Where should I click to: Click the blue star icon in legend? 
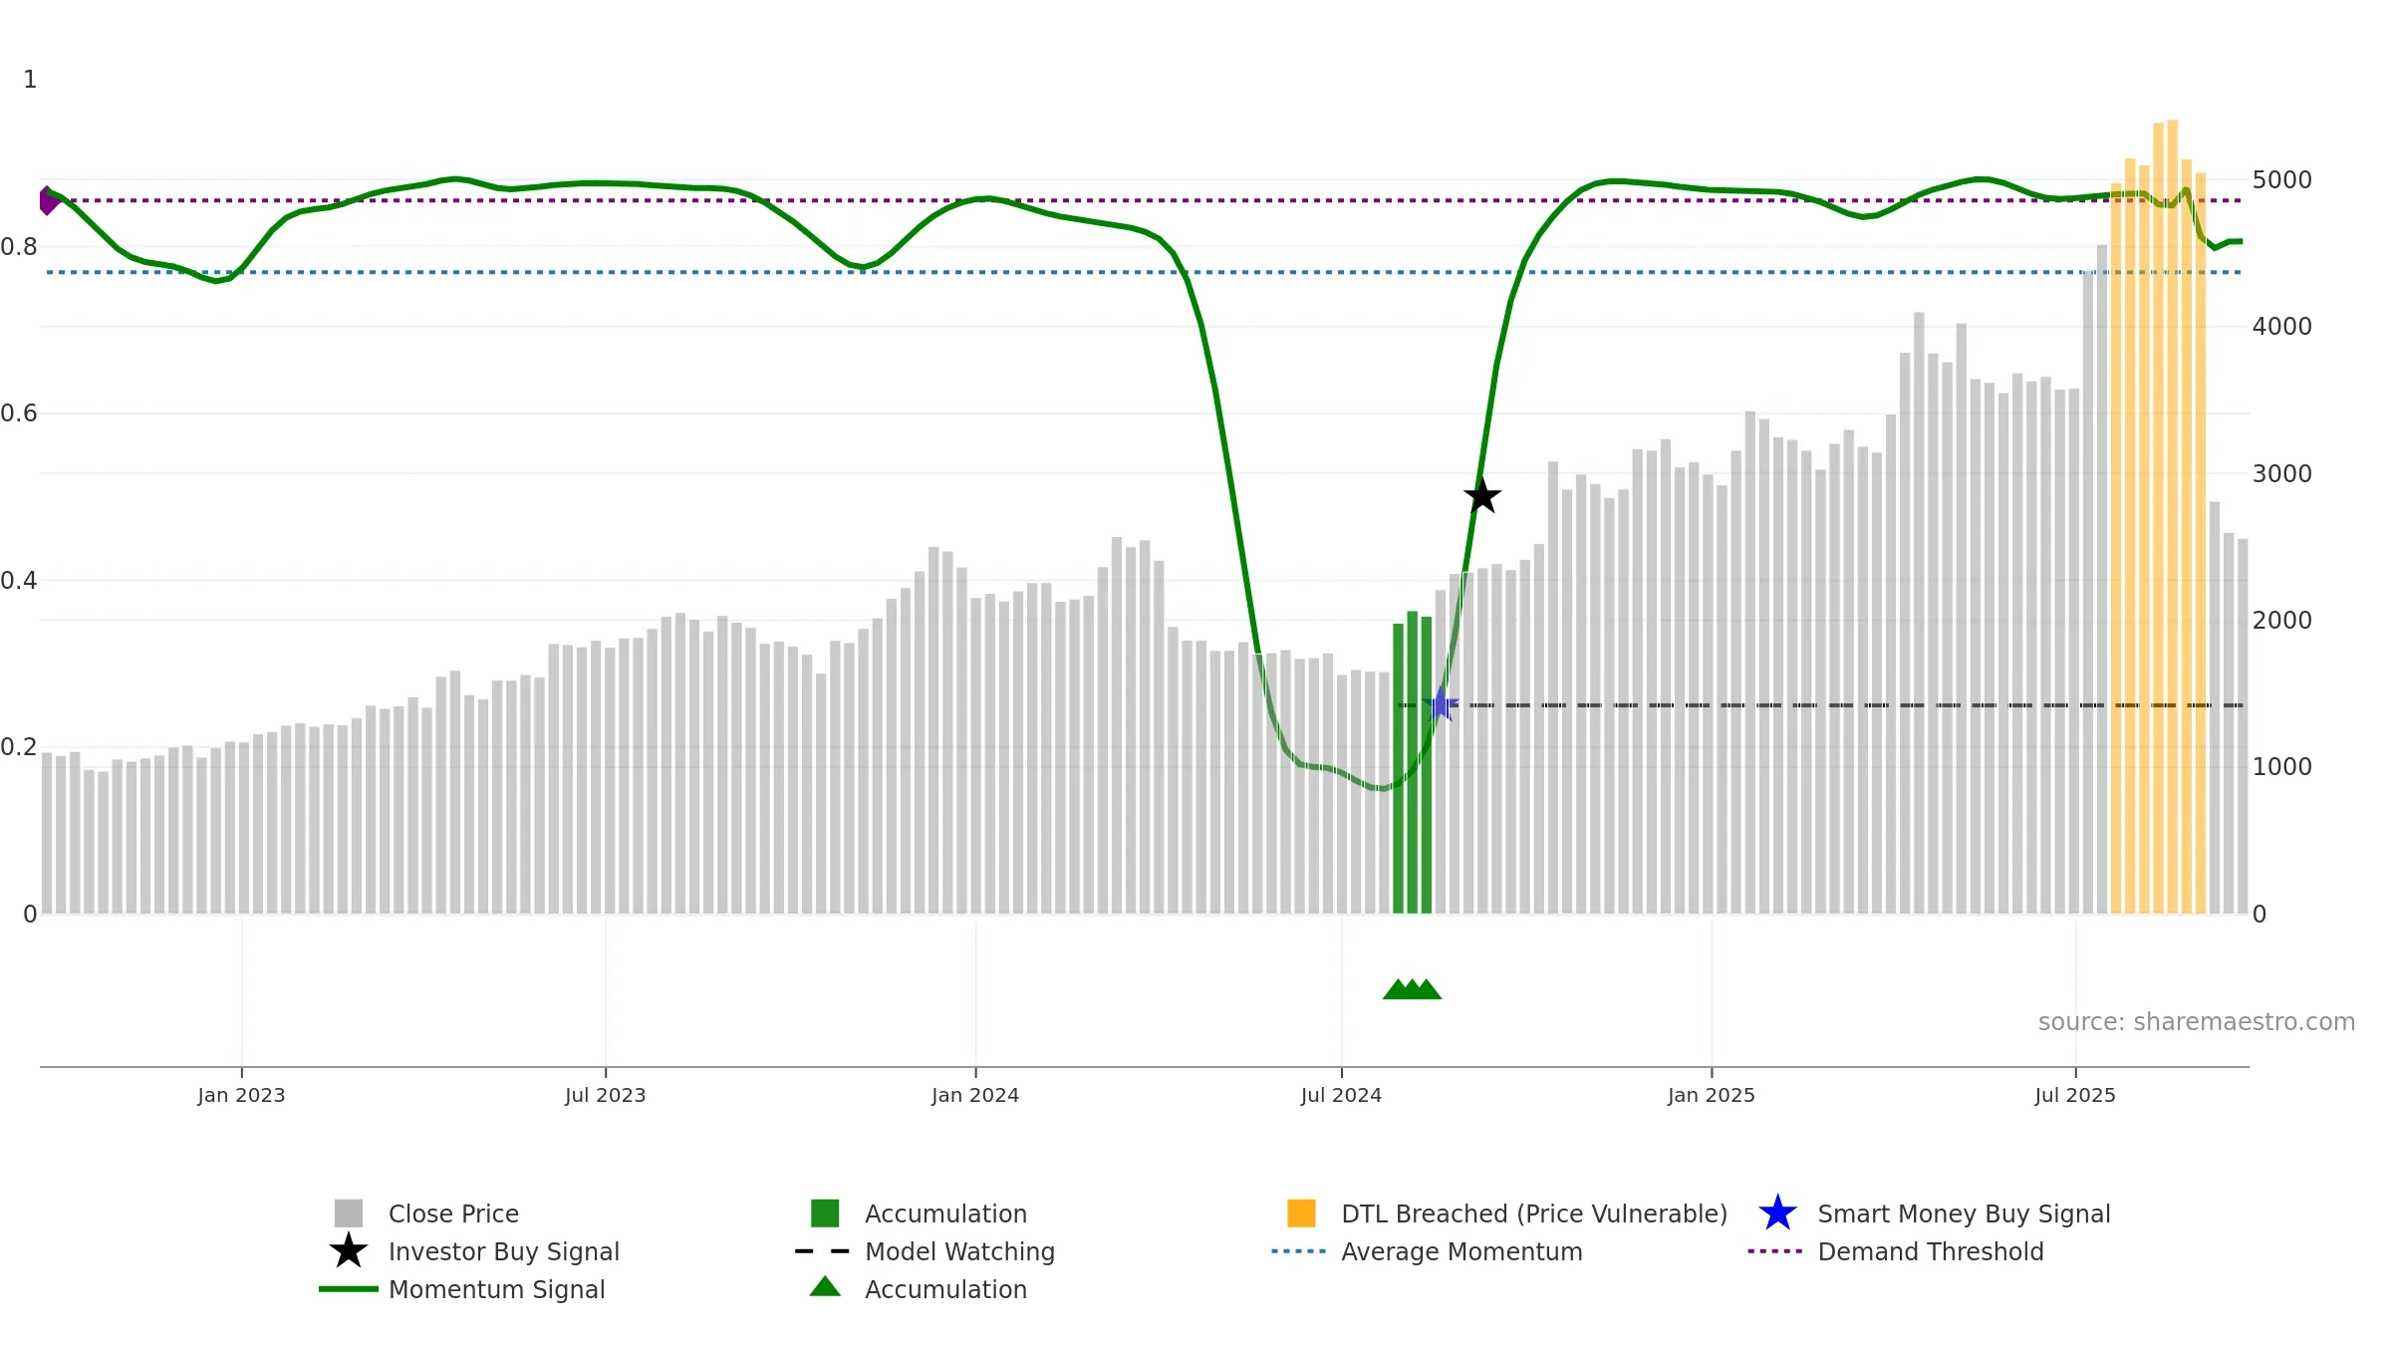pos(1777,1213)
